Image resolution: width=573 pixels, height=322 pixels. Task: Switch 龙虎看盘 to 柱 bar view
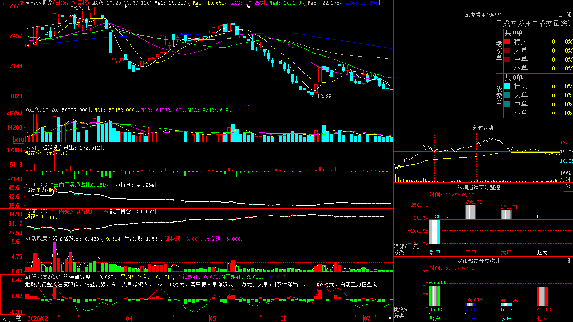(x=559, y=15)
